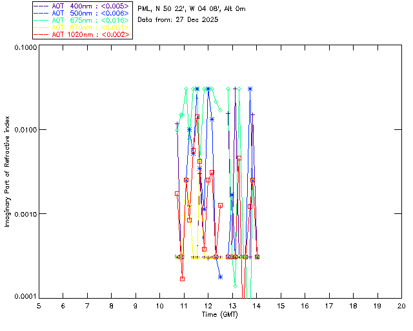
Task: Click the AOT 500nm legend entry
Action: [x=82, y=13]
